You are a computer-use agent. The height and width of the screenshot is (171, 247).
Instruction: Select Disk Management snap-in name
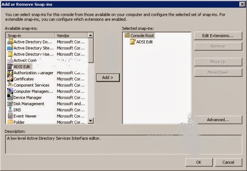point(29,104)
